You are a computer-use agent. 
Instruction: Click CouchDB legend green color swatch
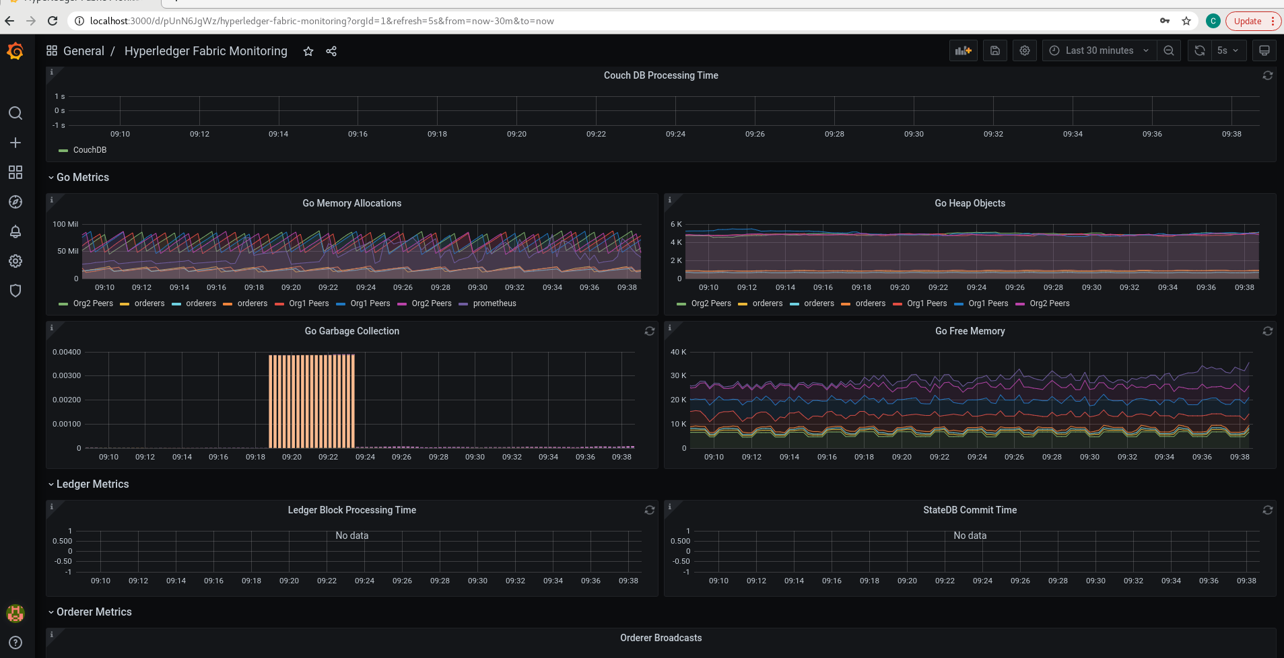point(63,151)
